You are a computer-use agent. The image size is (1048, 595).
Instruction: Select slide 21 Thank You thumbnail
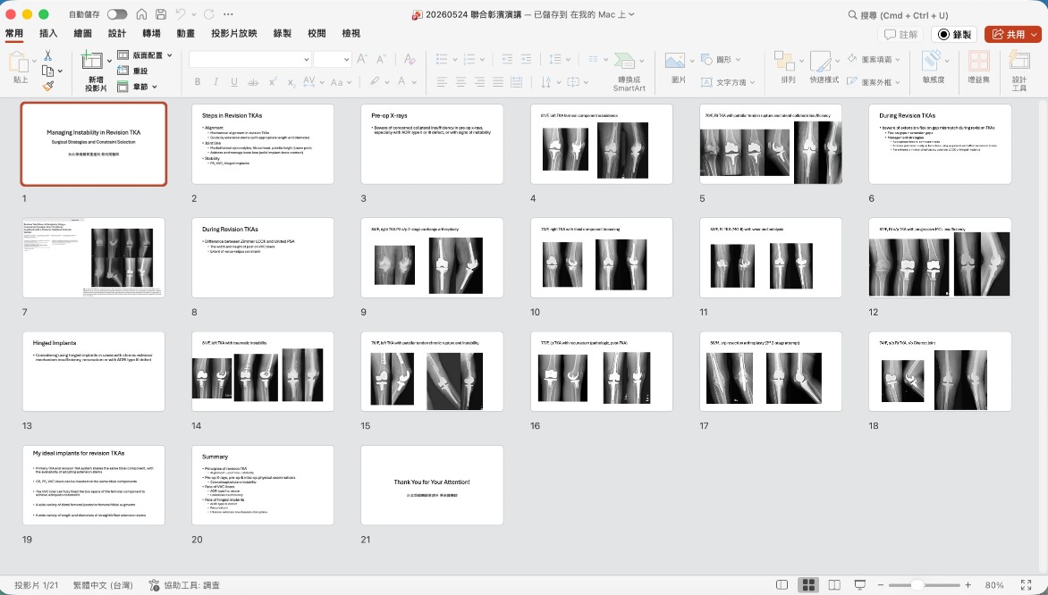tap(432, 485)
